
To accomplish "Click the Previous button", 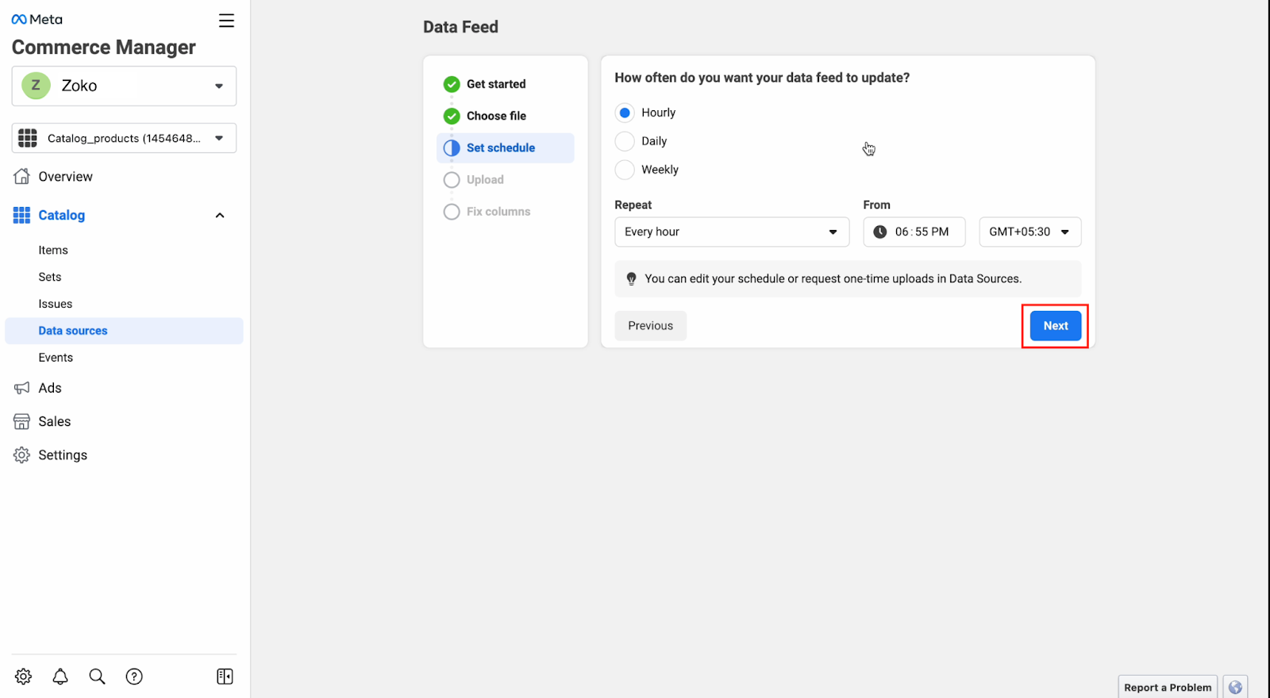I will tap(650, 325).
